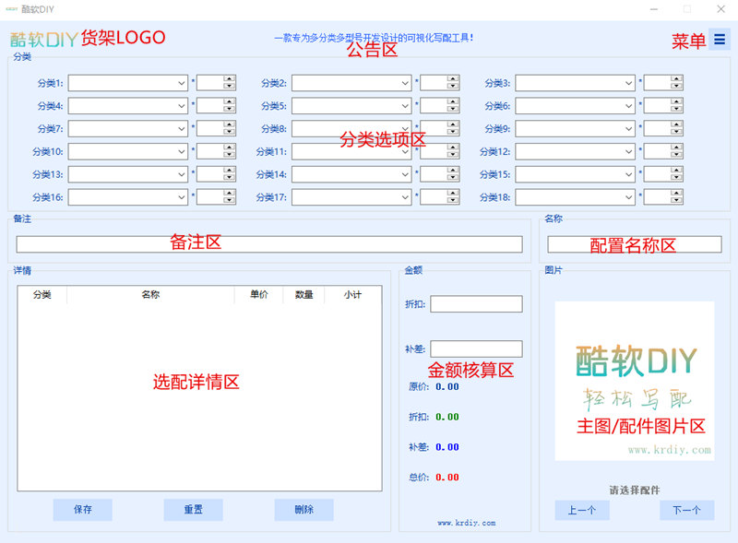Increase the 分类18 quantity value
Image resolution: width=738 pixels, height=543 pixels.
[676, 194]
